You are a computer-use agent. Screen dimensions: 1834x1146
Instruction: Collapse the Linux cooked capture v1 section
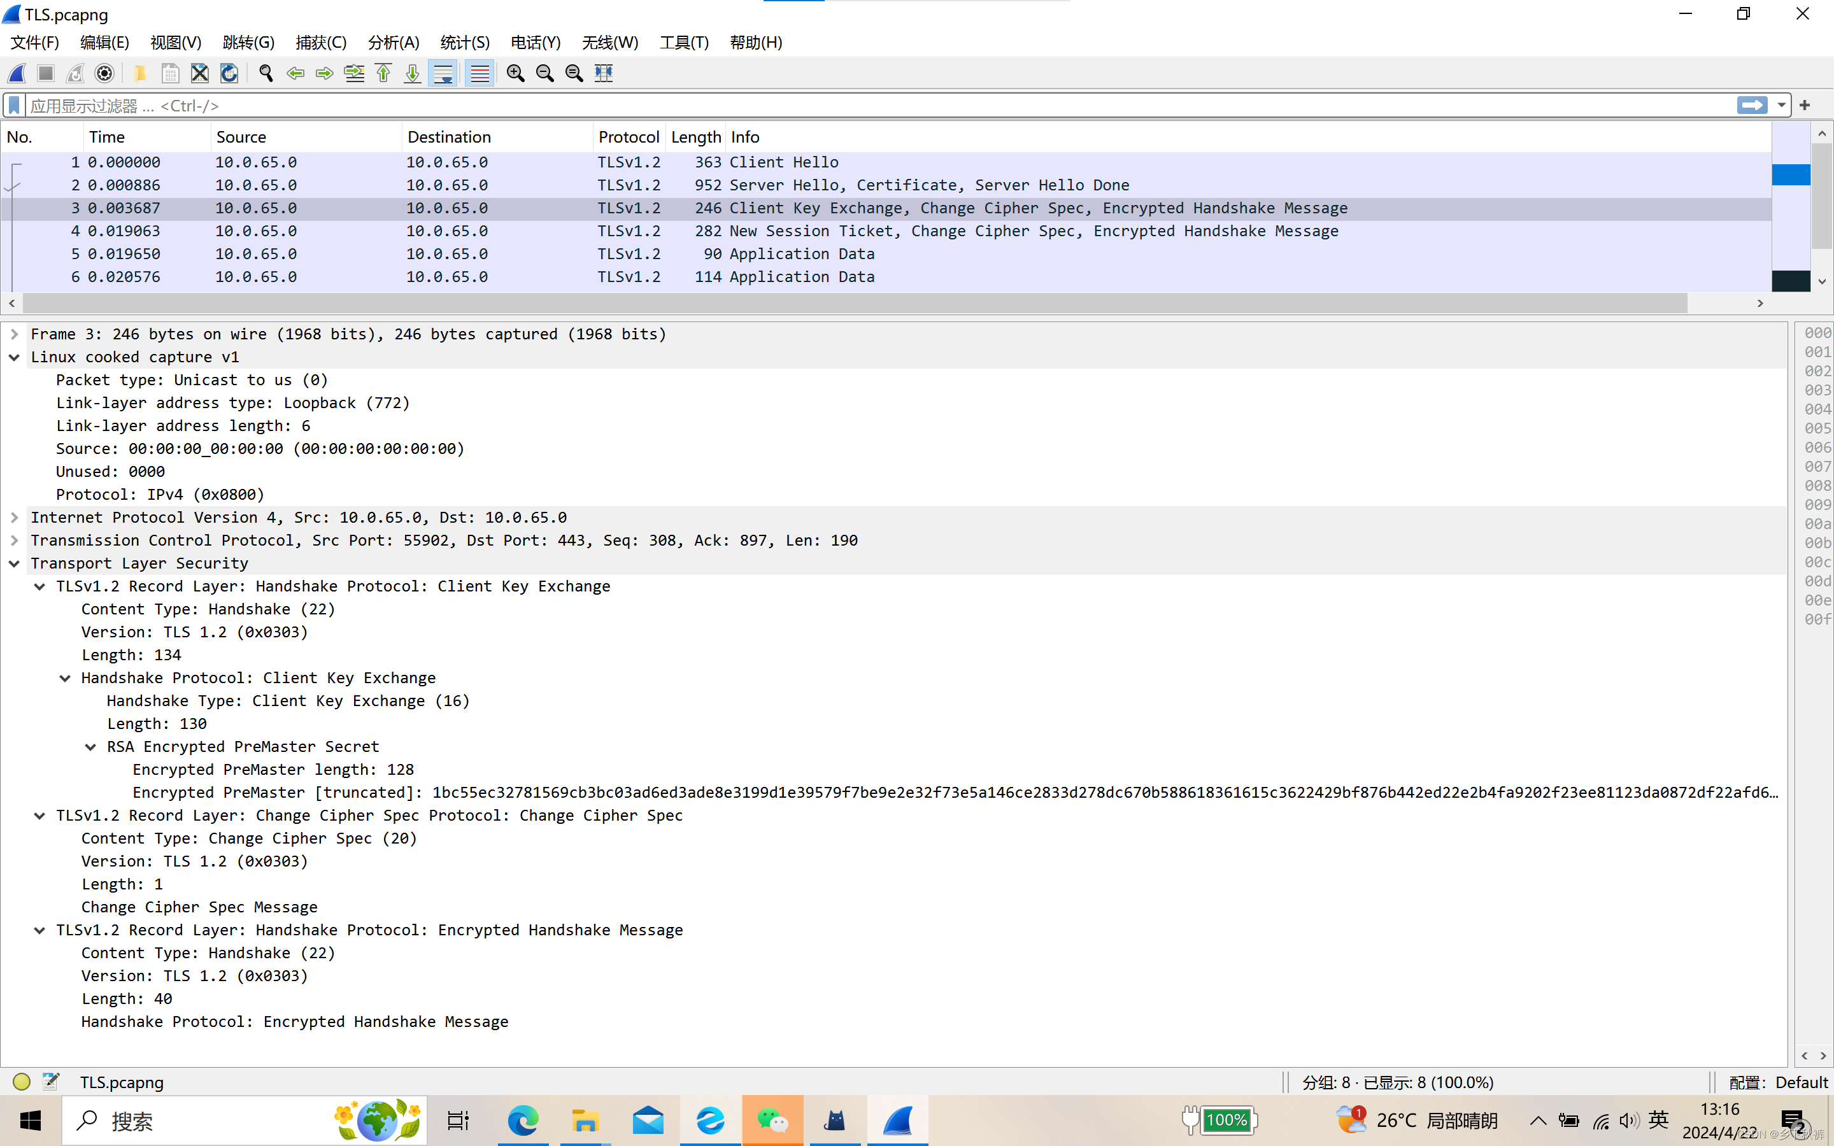pyautogui.click(x=15, y=357)
